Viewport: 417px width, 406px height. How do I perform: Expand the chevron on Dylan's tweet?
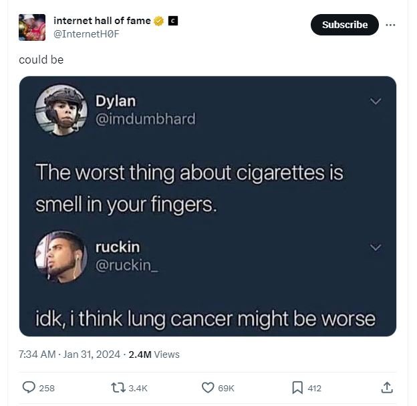point(376,101)
